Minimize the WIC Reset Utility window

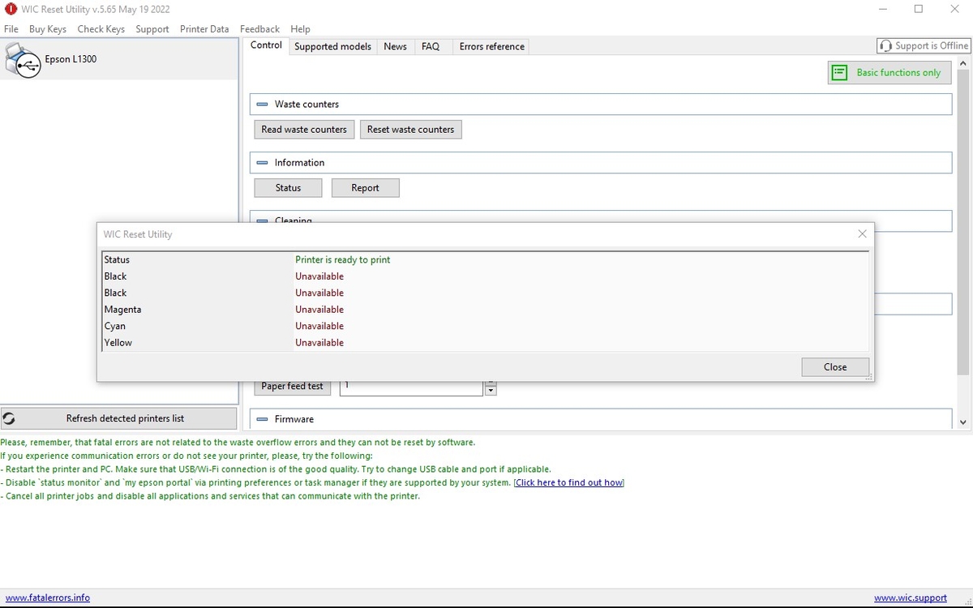click(881, 9)
